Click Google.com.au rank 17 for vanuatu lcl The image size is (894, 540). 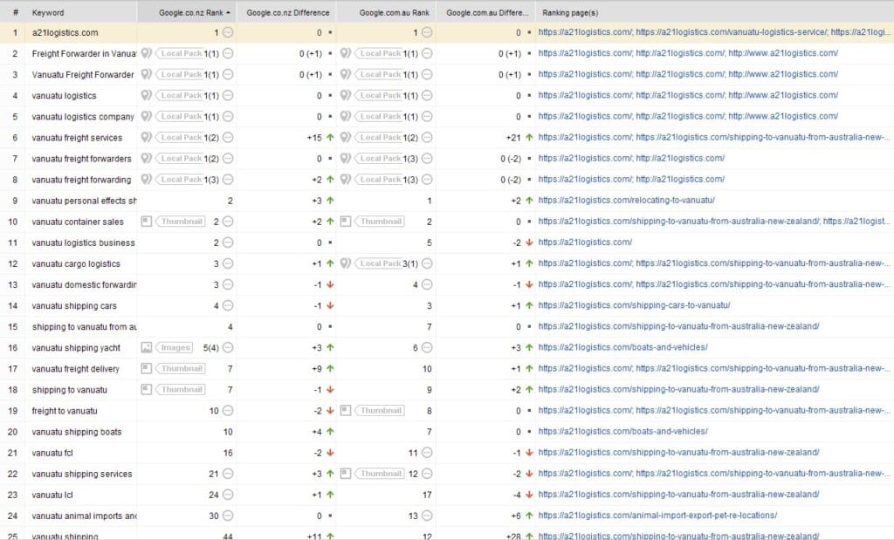[x=427, y=495]
